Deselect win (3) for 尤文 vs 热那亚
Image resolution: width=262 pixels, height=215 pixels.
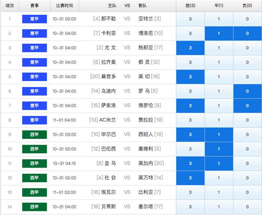[190, 48]
